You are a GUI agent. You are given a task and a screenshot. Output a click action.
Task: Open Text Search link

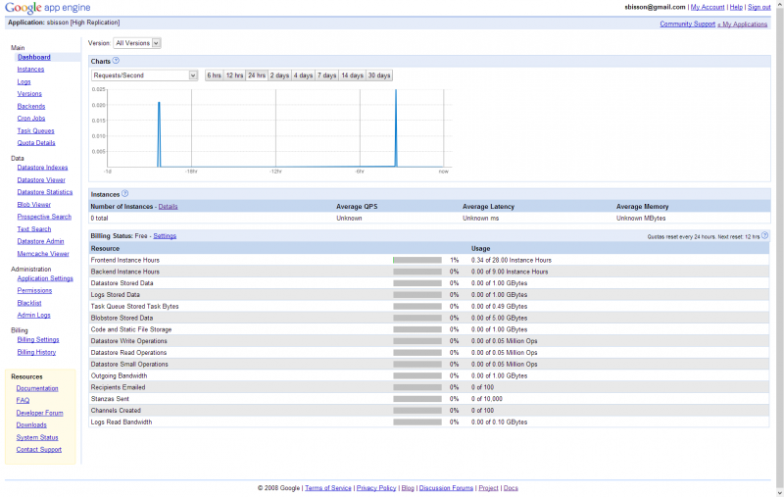34,229
